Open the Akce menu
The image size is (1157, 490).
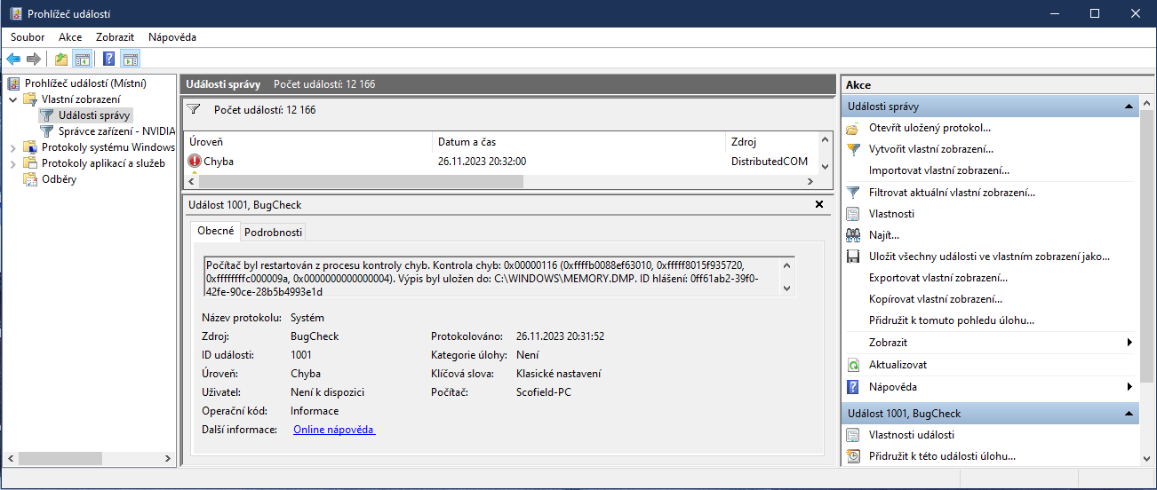(x=70, y=37)
